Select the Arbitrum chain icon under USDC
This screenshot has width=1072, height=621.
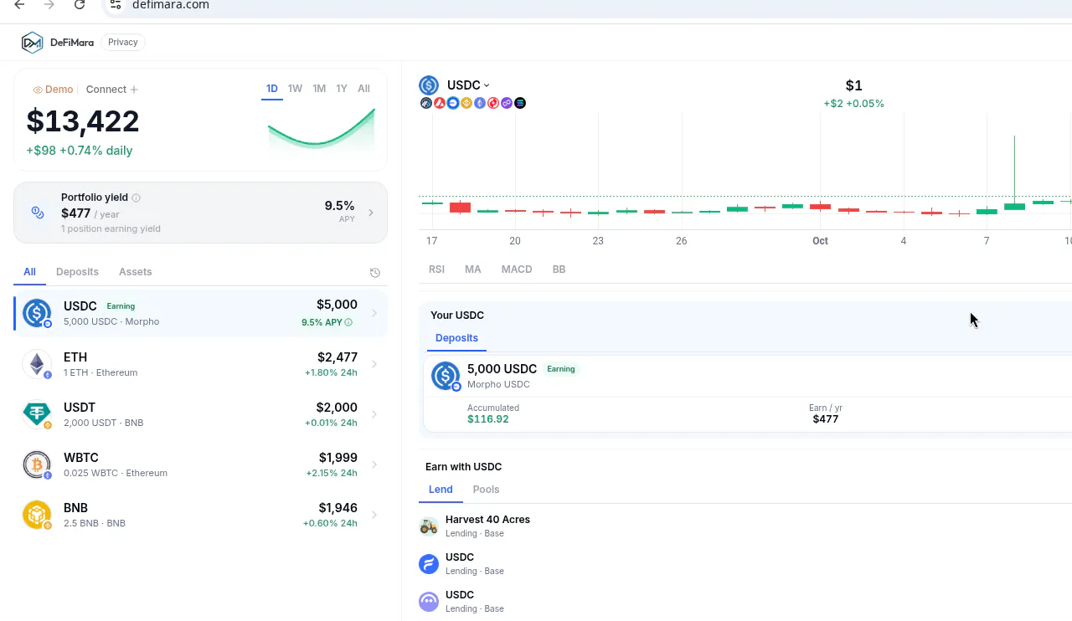(x=426, y=103)
